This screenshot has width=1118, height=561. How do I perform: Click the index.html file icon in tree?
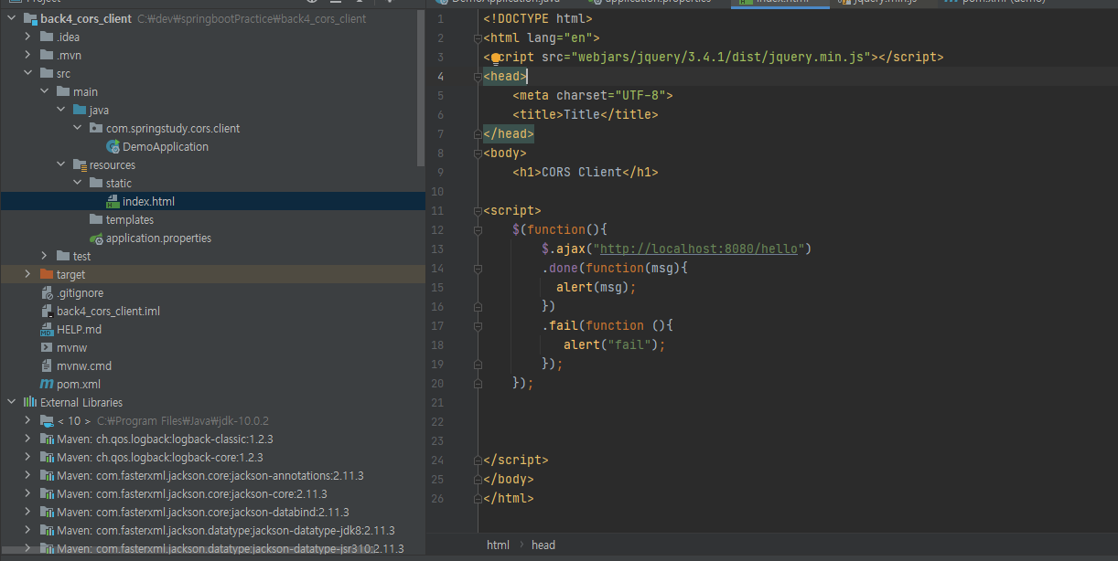point(113,201)
